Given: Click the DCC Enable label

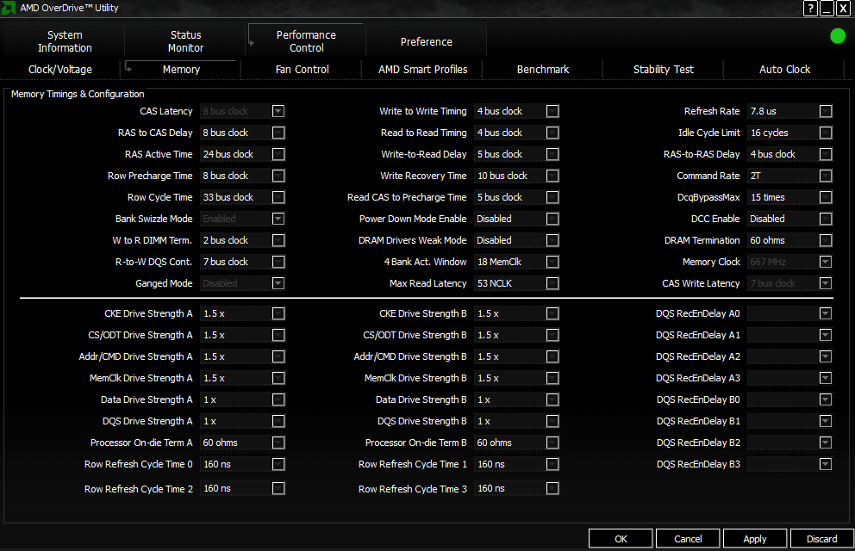Looking at the screenshot, I should tap(715, 219).
